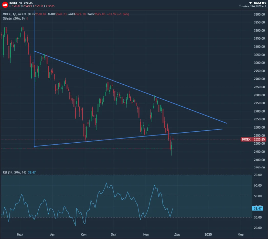
Task: Click the +33.97 (+1.36%) change value
Action: pyautogui.click(x=118, y=14)
